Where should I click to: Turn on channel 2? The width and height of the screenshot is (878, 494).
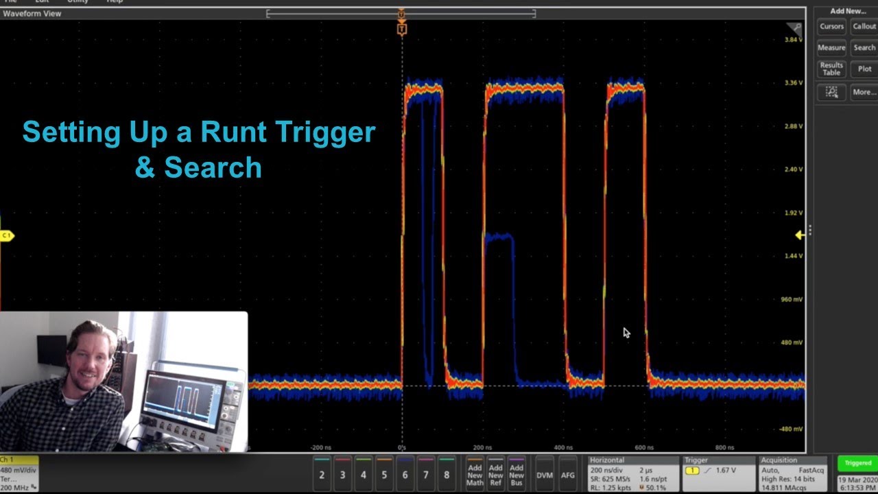tap(322, 472)
